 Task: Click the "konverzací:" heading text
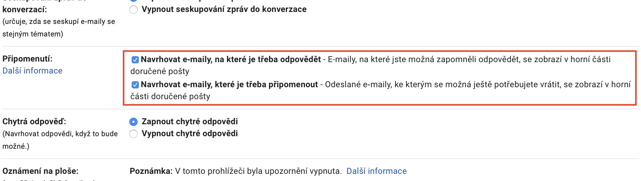point(25,9)
